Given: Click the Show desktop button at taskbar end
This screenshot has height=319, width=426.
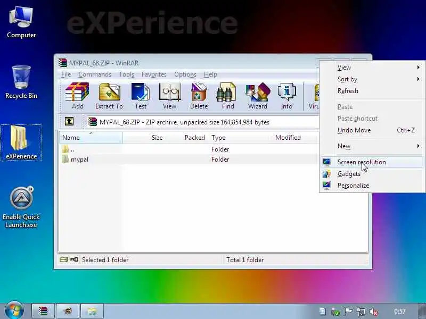Looking at the screenshot, I should 422,311.
